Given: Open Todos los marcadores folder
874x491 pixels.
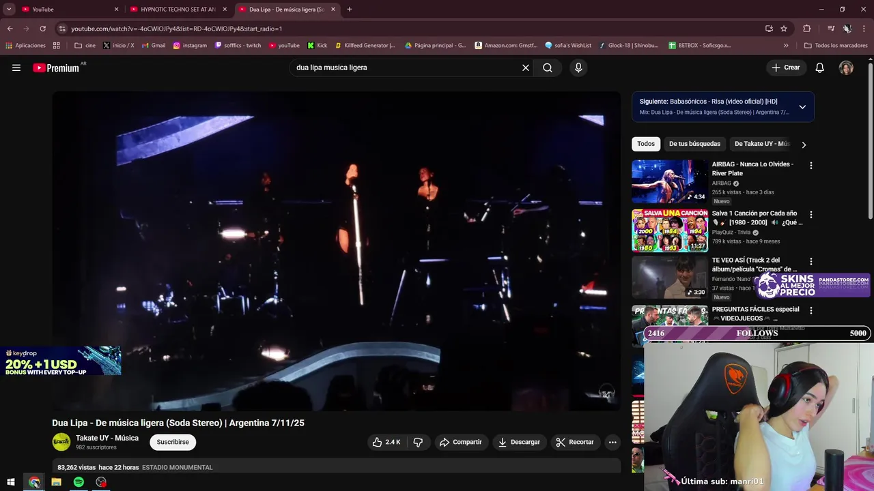Looking at the screenshot, I should click(x=836, y=46).
